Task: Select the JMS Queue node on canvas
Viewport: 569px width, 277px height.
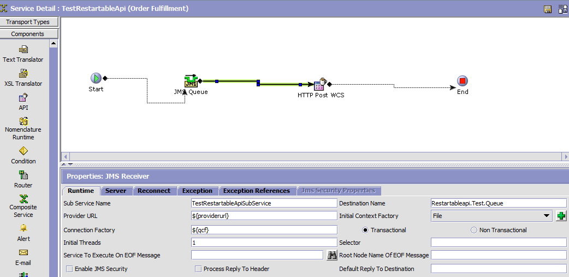Action: pos(191,81)
